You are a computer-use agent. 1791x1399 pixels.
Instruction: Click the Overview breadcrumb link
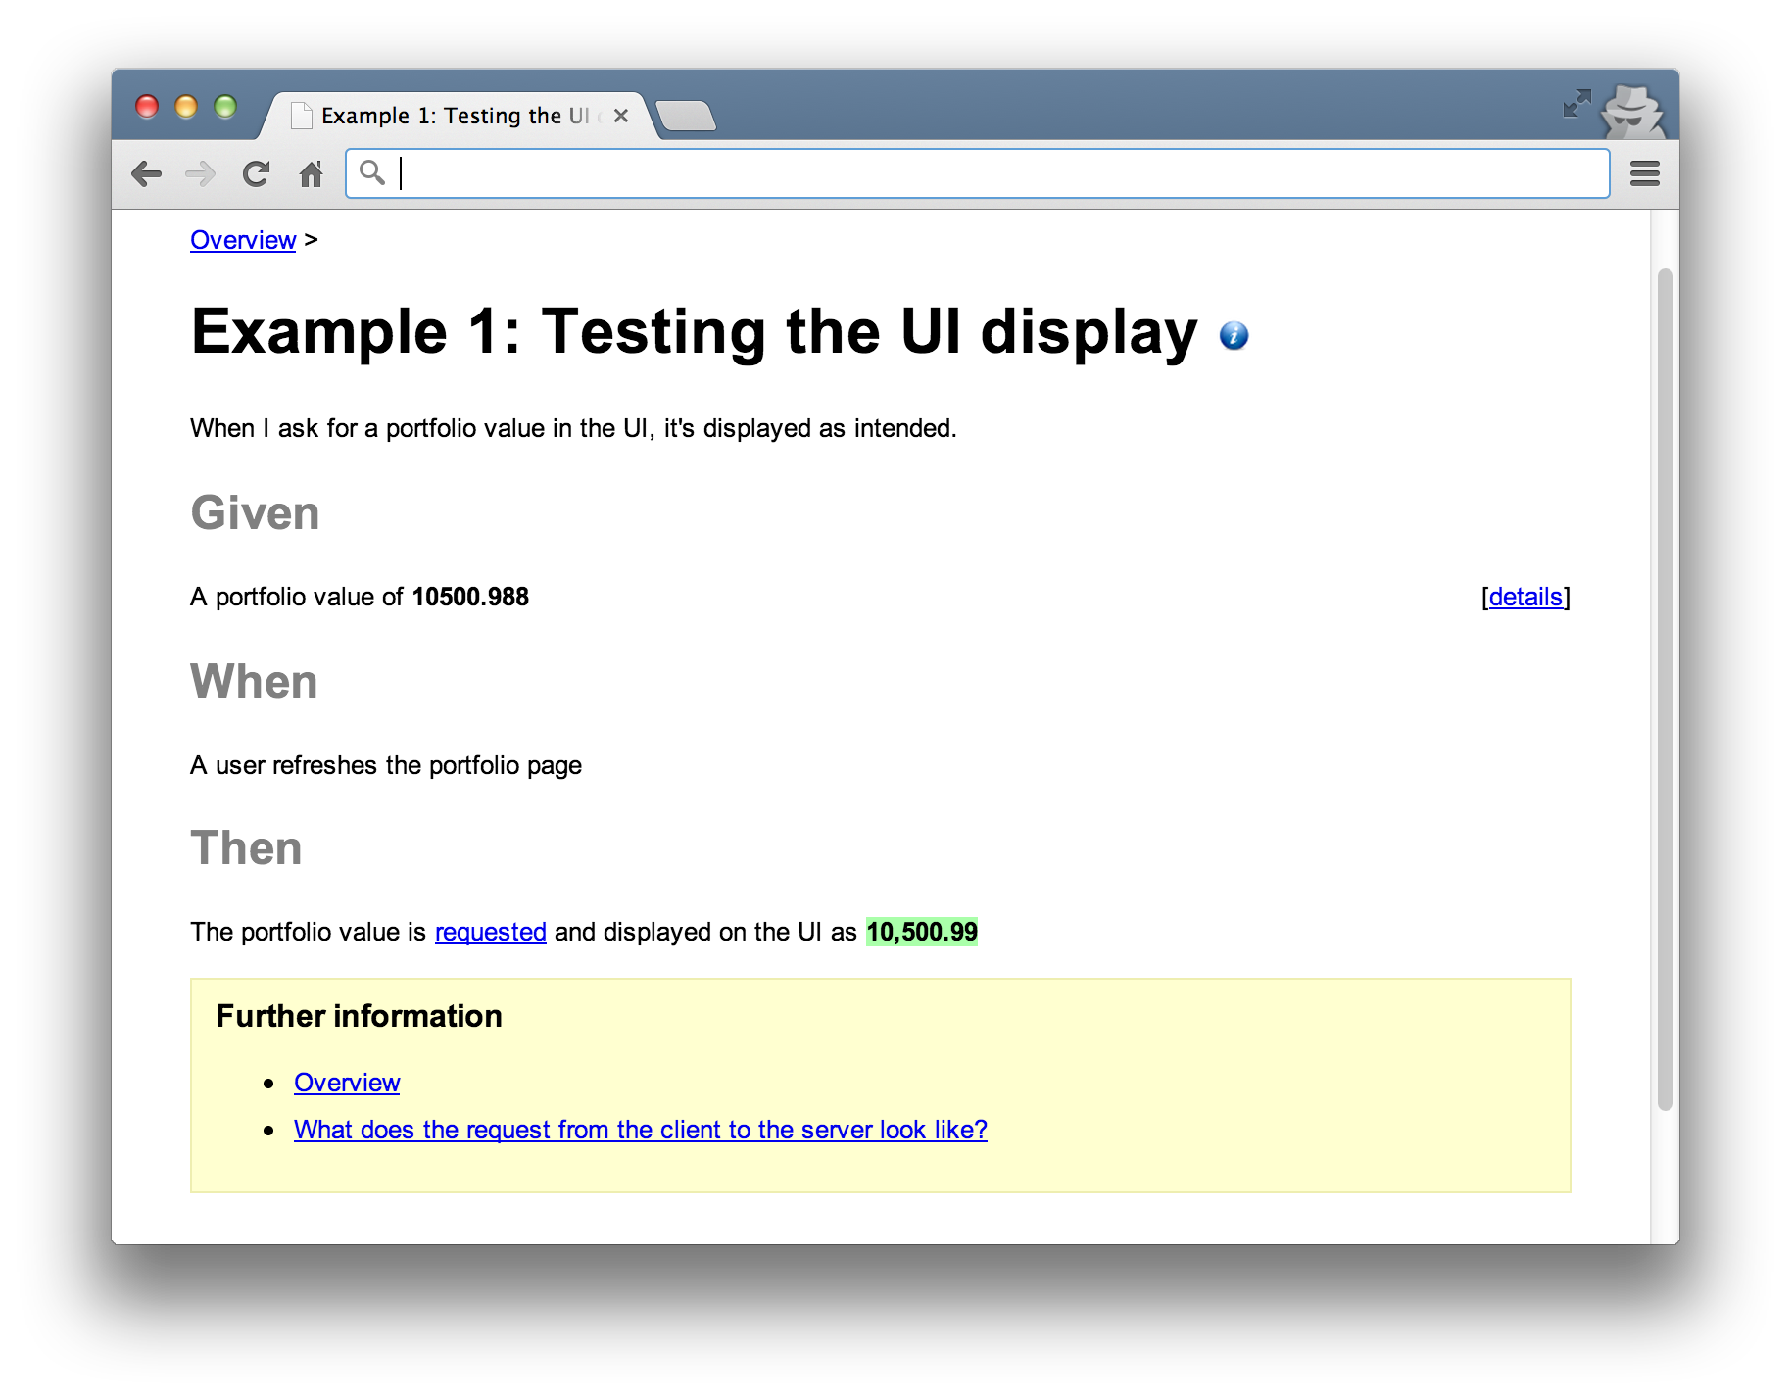[x=242, y=240]
